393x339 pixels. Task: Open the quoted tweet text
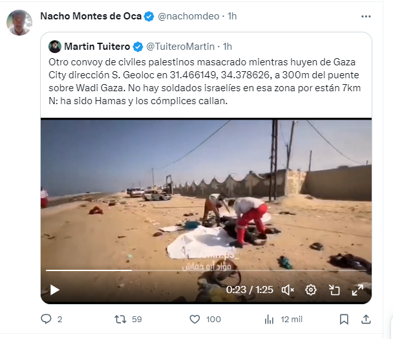[204, 82]
